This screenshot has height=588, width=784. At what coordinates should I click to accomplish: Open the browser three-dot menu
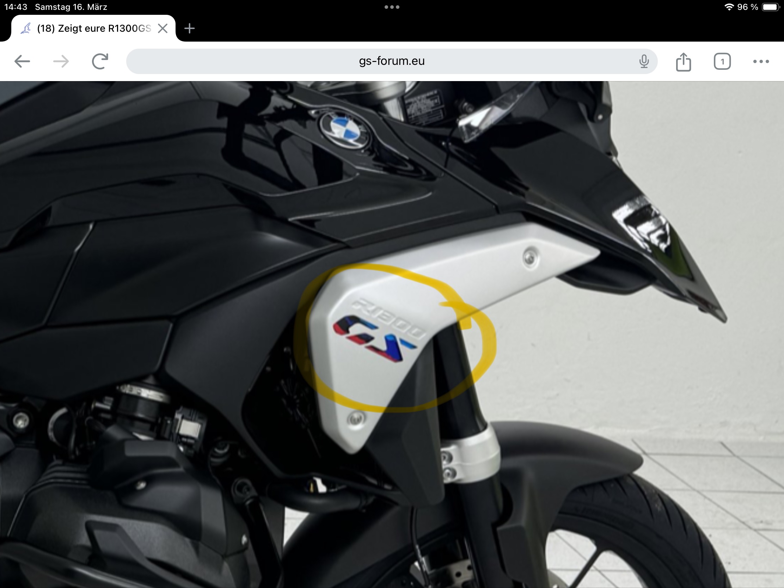(761, 61)
